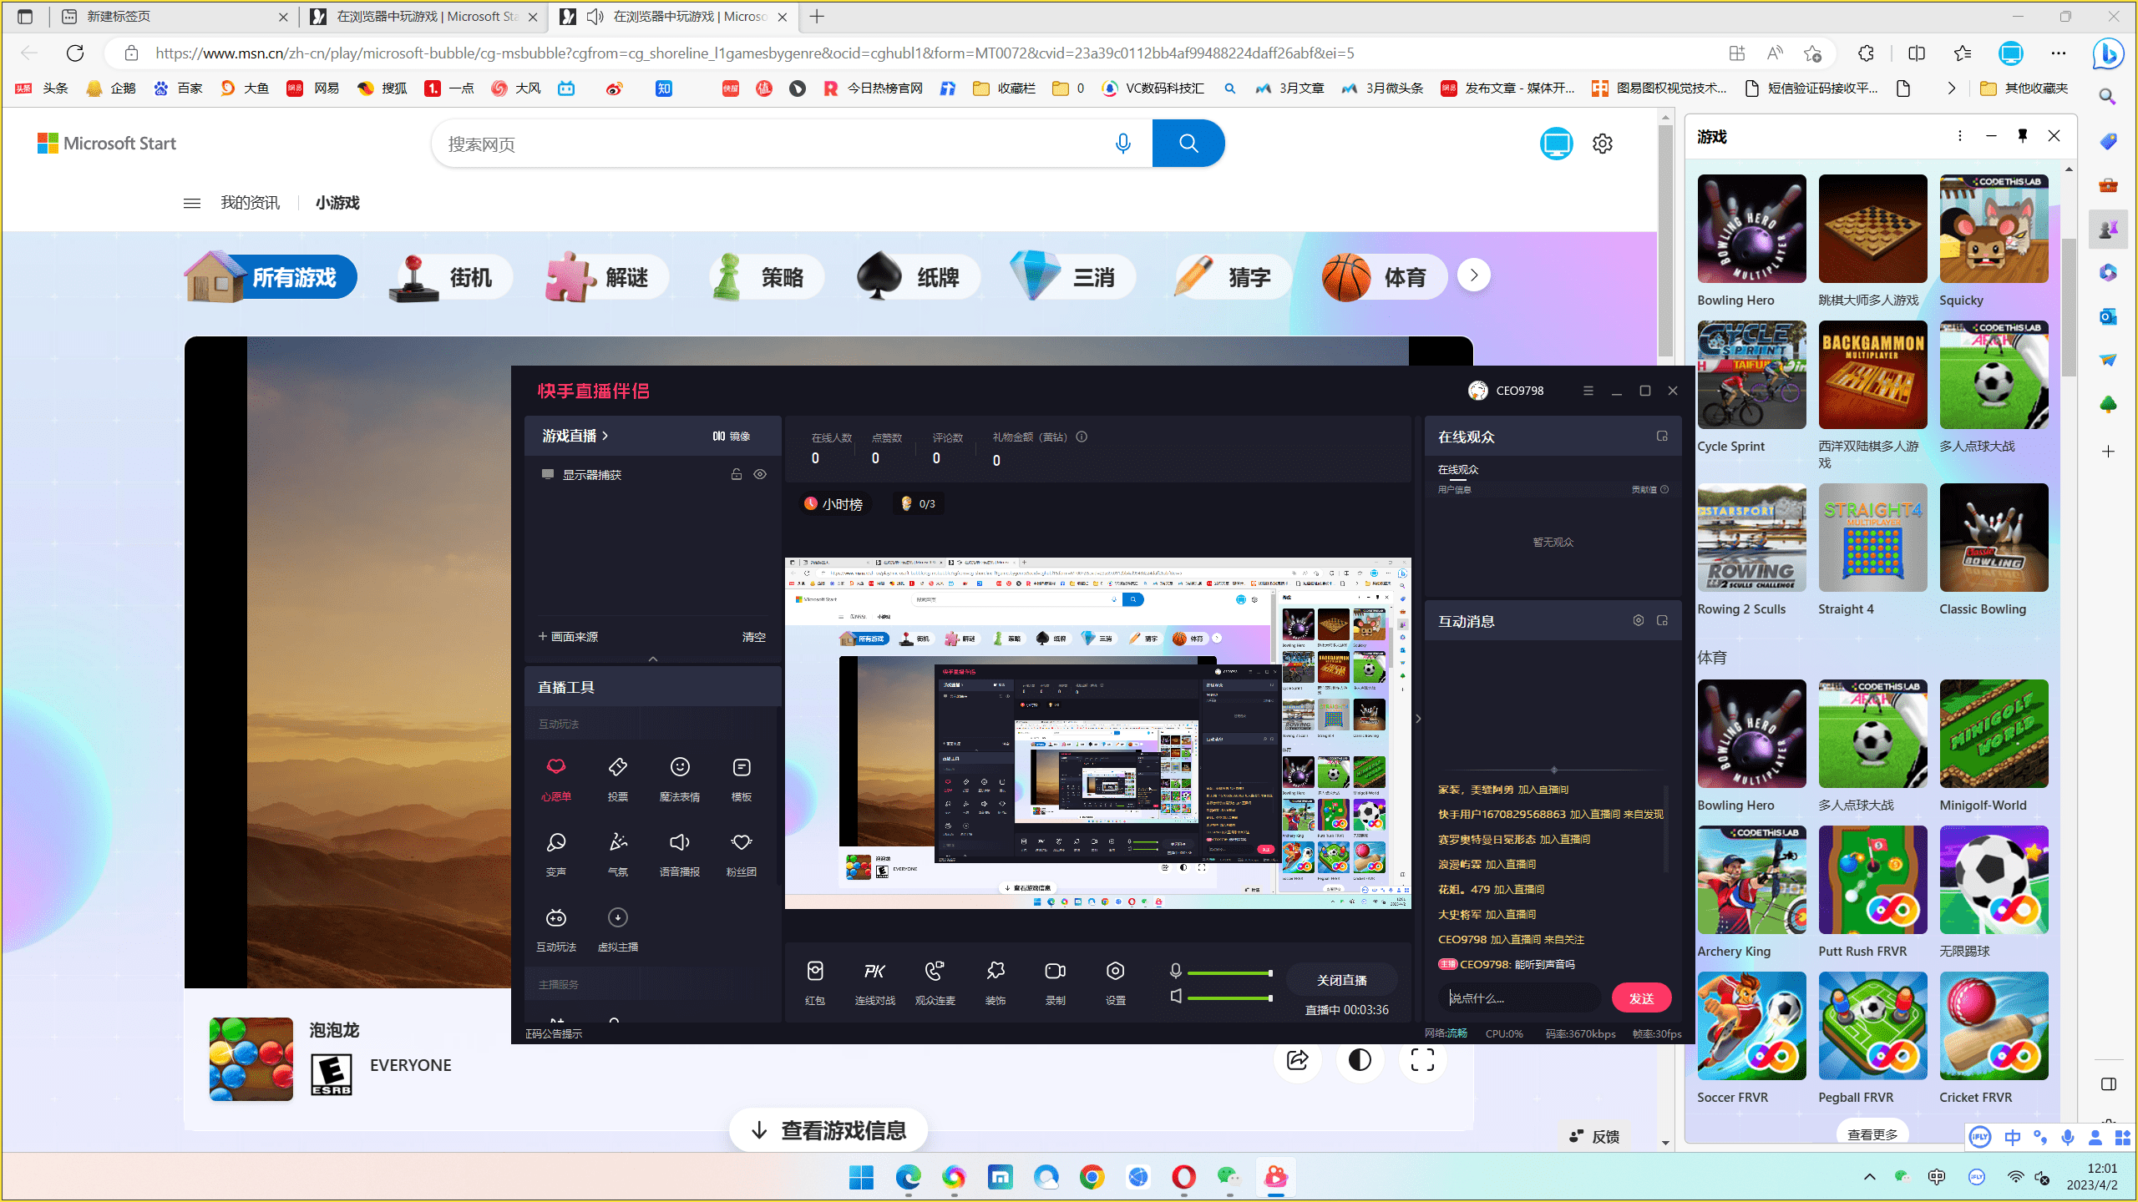Adjust the speaker volume slider
Screen dimensions: 2138x1202
point(1229,998)
